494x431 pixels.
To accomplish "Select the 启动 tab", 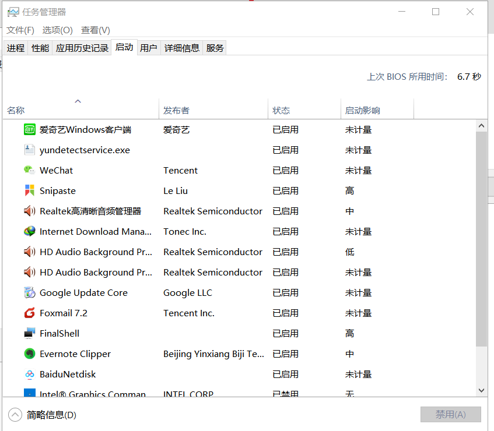I will pos(124,47).
